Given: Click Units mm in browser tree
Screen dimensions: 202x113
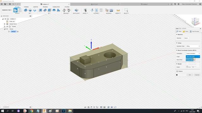Looking at the screenshot, I should click(12, 22).
